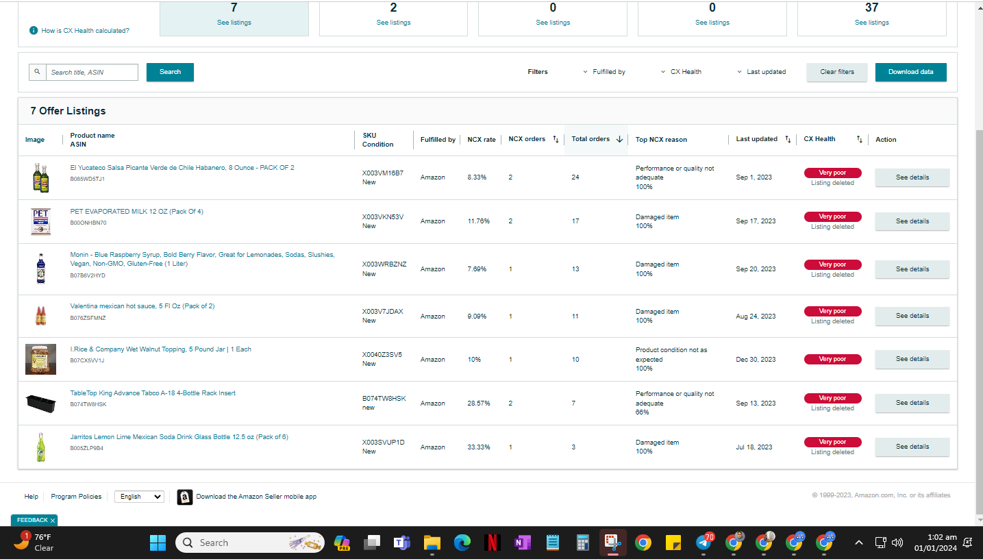Open the English language dropdown
The height and width of the screenshot is (559, 983).
click(139, 497)
